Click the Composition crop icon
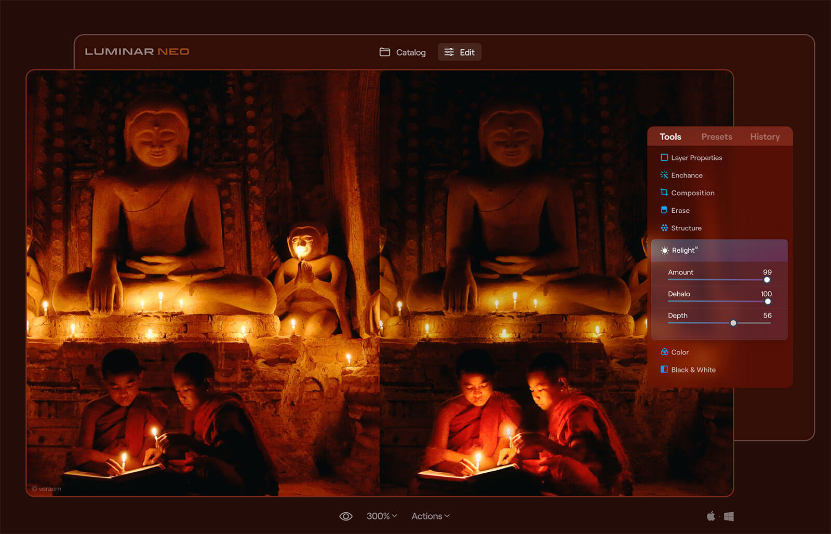The height and width of the screenshot is (534, 831). [x=664, y=193]
